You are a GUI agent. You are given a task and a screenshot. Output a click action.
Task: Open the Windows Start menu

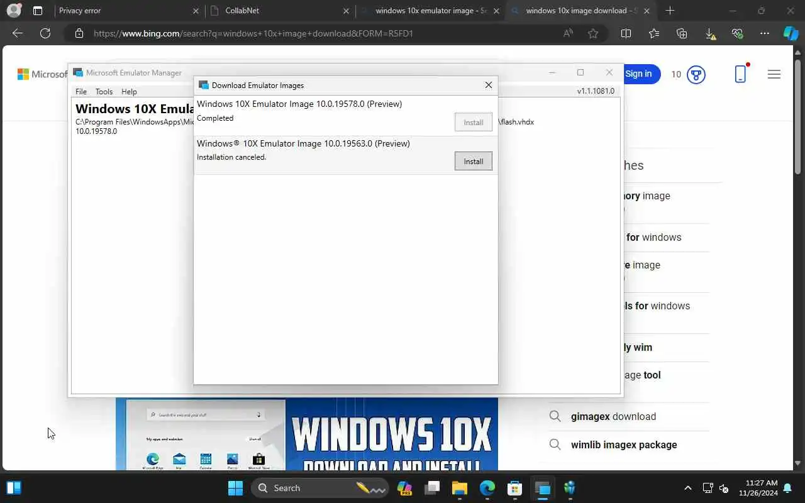(235, 488)
